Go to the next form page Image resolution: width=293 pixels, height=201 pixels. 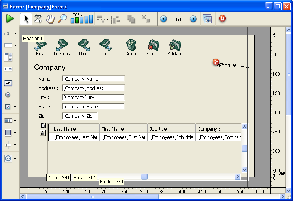pos(193,19)
